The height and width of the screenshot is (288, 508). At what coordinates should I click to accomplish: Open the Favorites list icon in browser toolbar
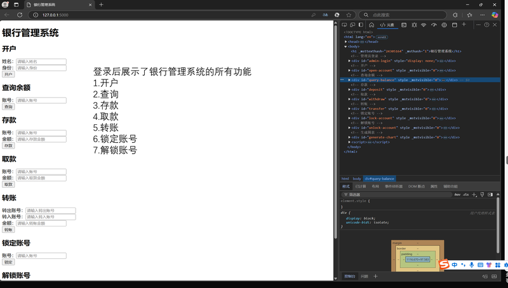[x=469, y=15]
